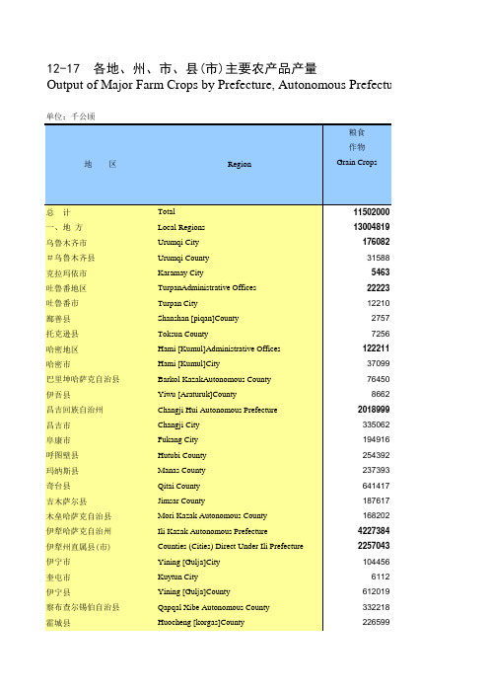Select the value 5463

tap(381, 272)
